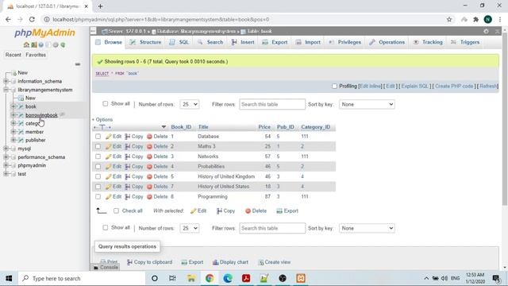Open the SQL tab
The image size is (508, 286).
[x=179, y=42]
